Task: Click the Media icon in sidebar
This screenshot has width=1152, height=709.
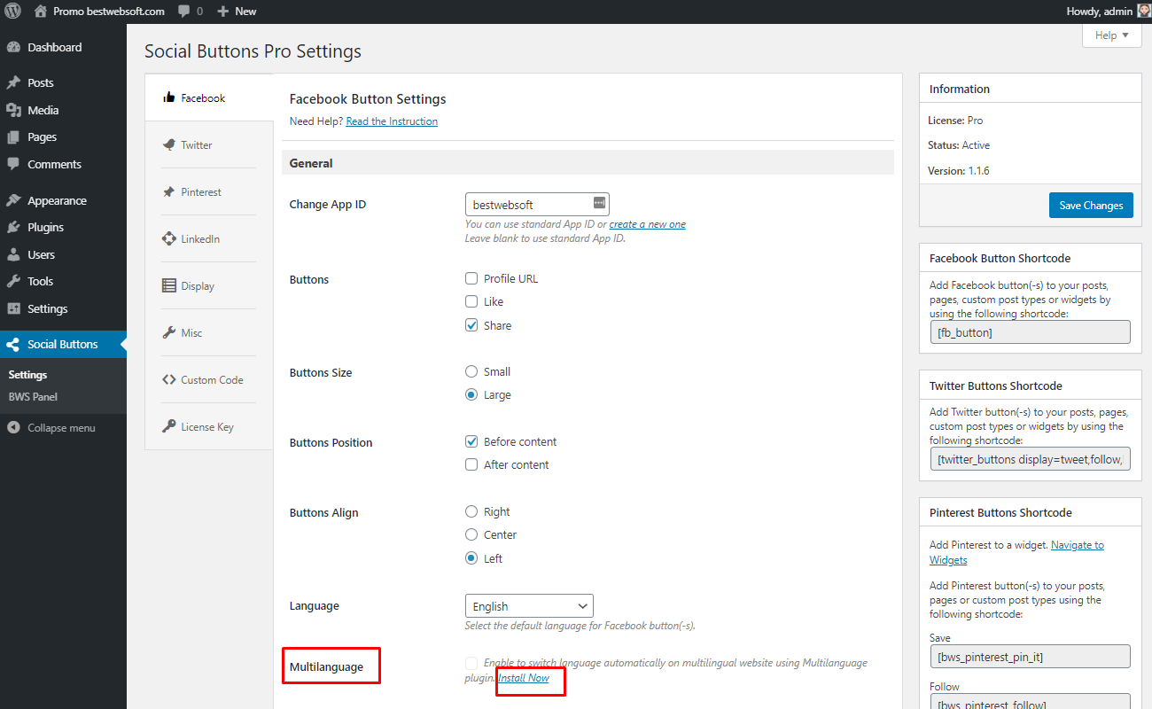Action: tap(13, 111)
